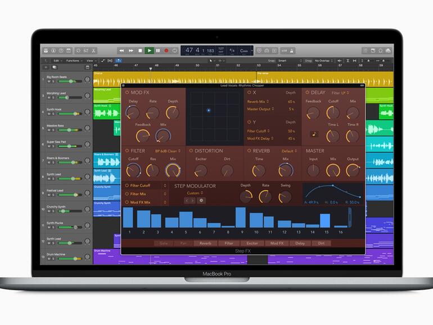Open the Loop Browser button
This screenshot has height=325, width=433.
click(x=381, y=51)
